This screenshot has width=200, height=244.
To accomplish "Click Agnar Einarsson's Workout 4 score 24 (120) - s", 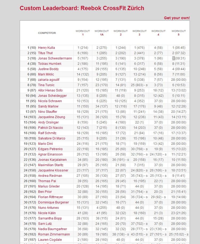I will pos(158,154).
